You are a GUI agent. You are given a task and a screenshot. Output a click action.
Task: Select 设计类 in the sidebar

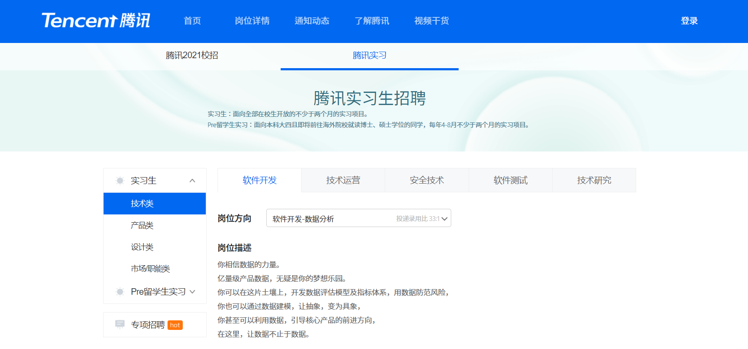[x=154, y=247]
